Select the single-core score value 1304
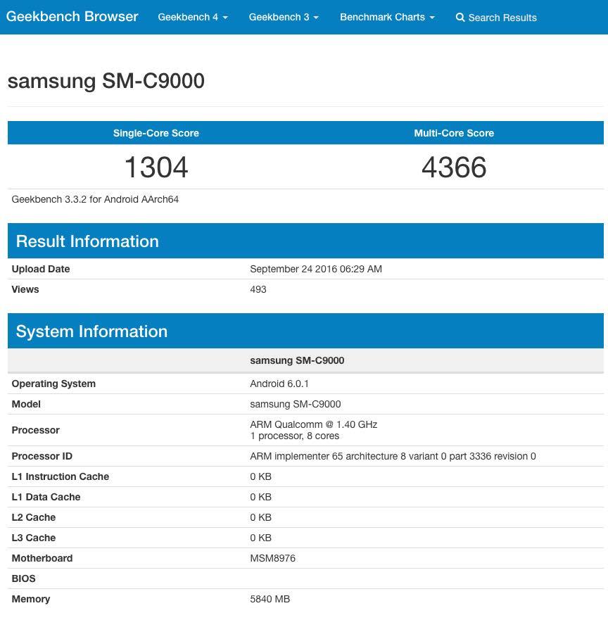 [x=156, y=167]
